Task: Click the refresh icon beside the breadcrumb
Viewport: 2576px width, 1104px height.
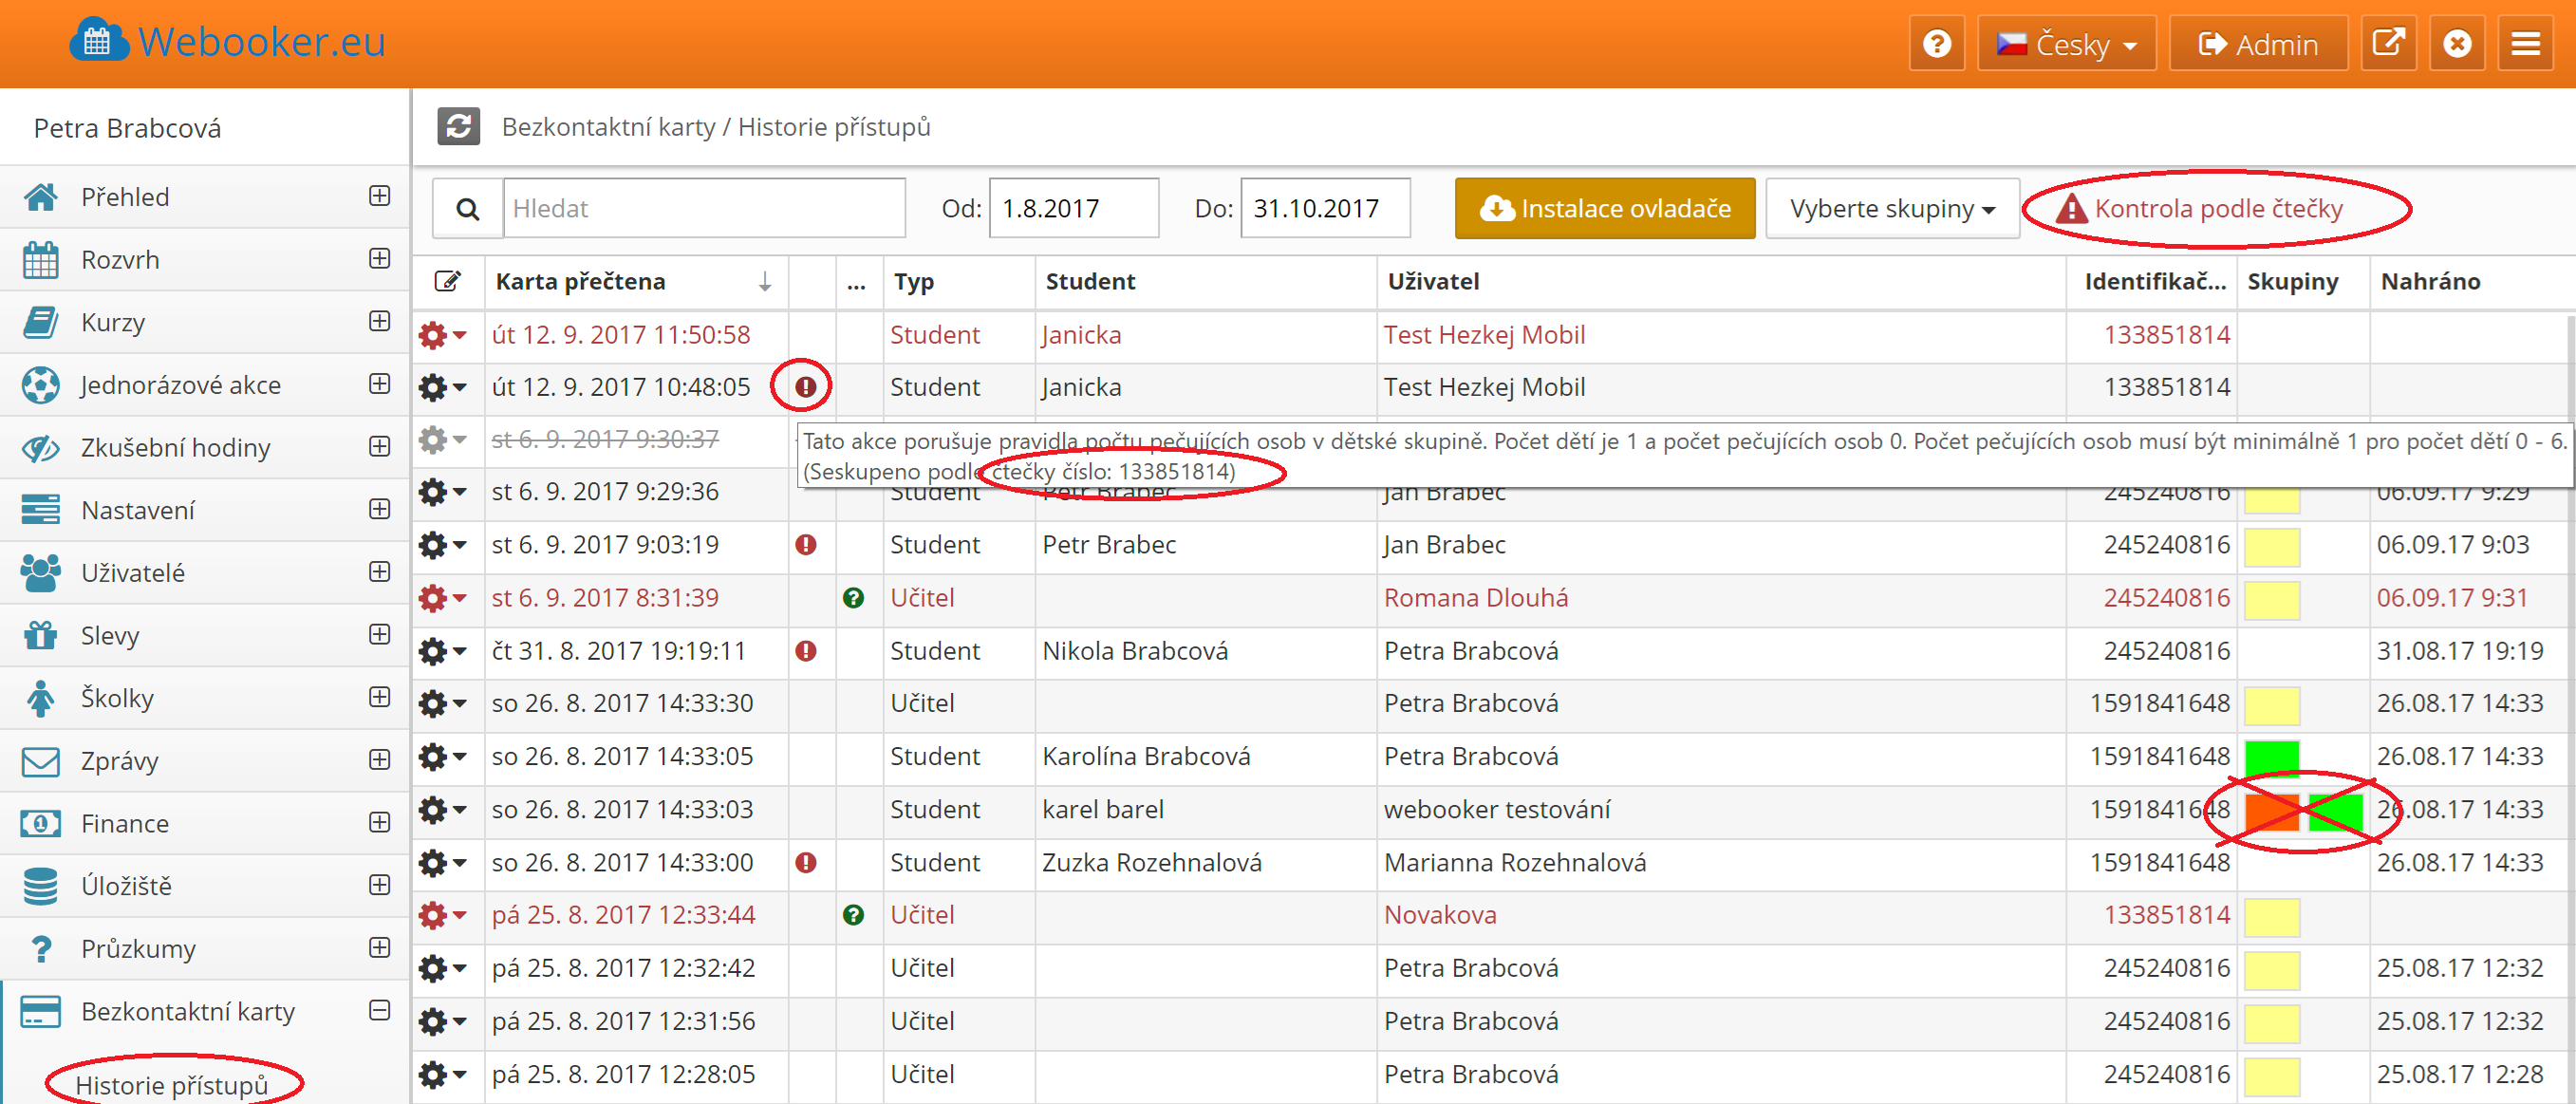Action: point(458,127)
